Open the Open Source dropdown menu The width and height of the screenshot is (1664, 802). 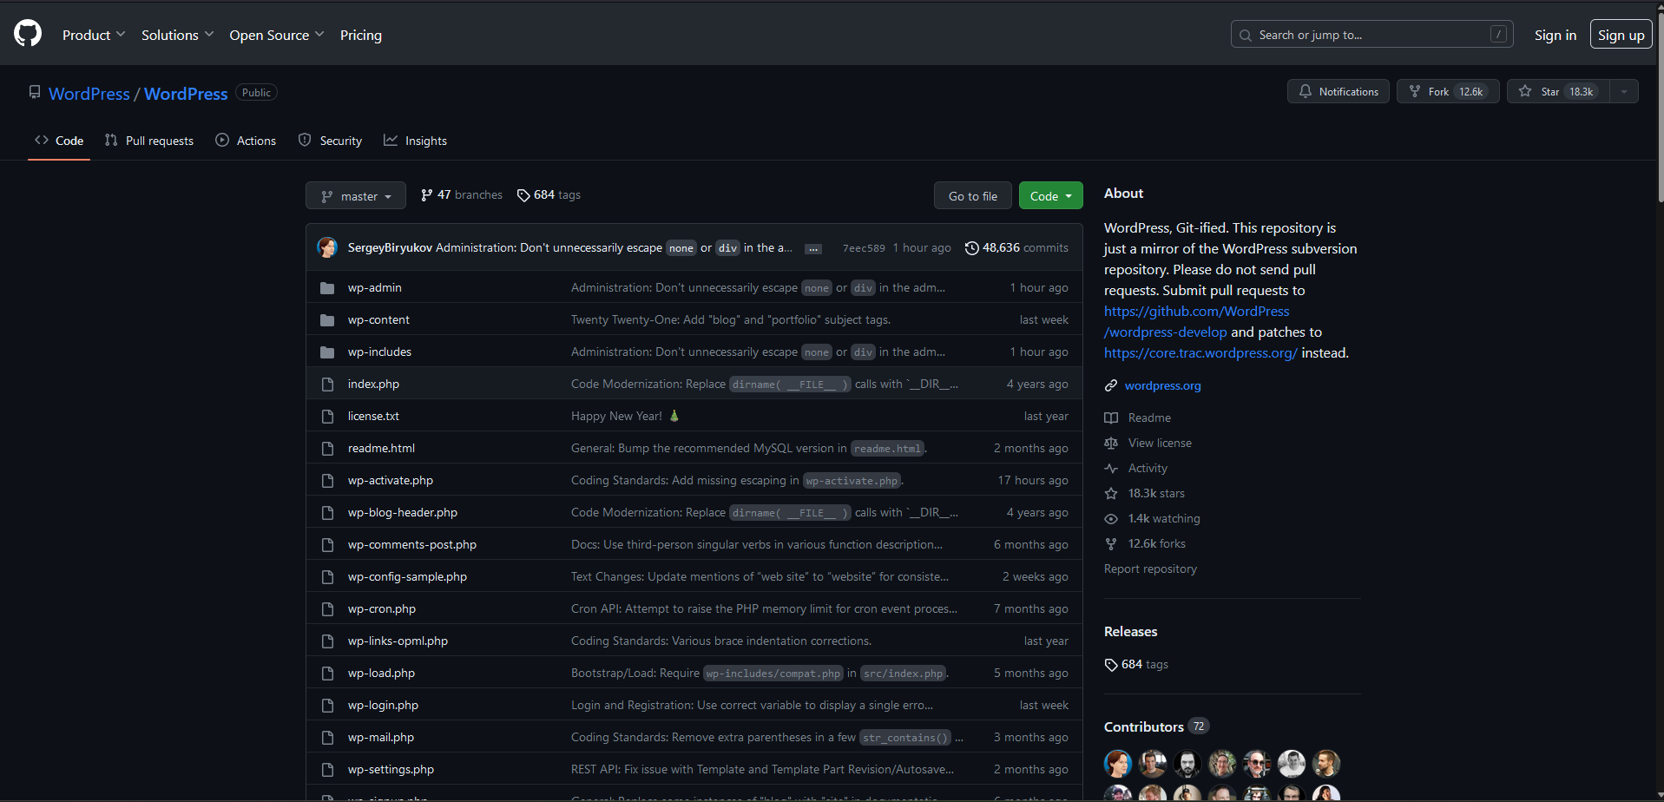point(277,35)
